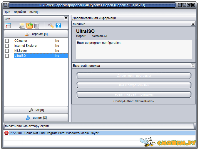The image size is (199, 150).
Task: Click the restore folder icon with green arrow
Action: [x=29, y=25]
